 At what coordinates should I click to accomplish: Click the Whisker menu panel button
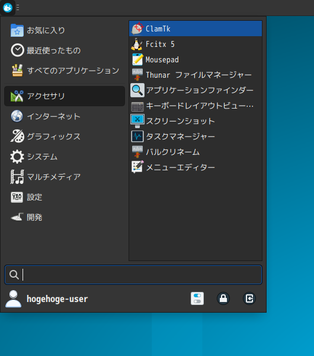[x=8, y=8]
